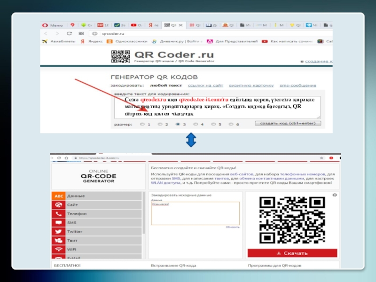The height and width of the screenshot is (282, 376).
Task: Select "любой текст" encoding option
Action: click(166, 86)
